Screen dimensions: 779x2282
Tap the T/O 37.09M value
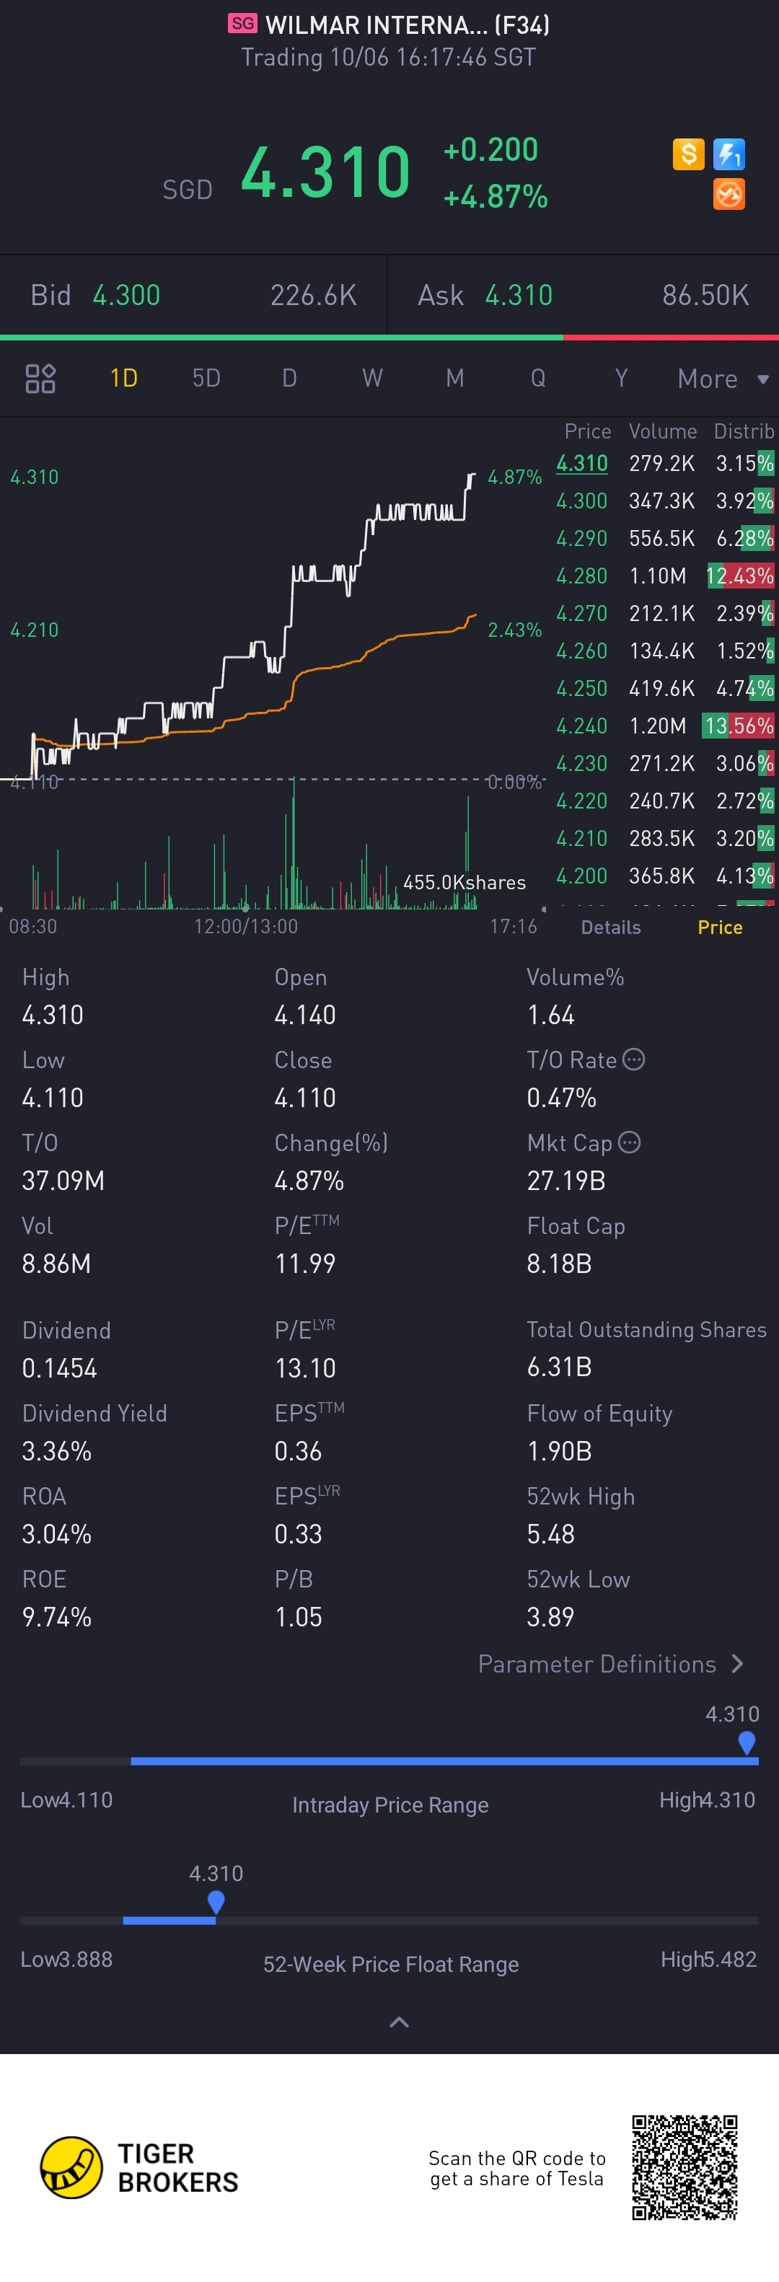click(x=63, y=1180)
